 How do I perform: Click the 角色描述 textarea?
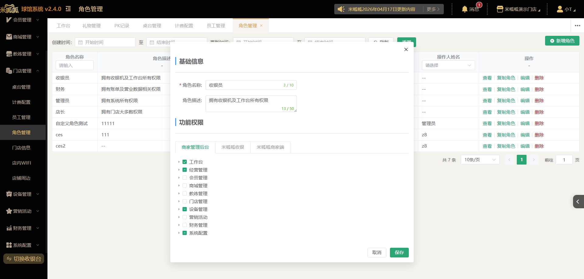(251, 104)
